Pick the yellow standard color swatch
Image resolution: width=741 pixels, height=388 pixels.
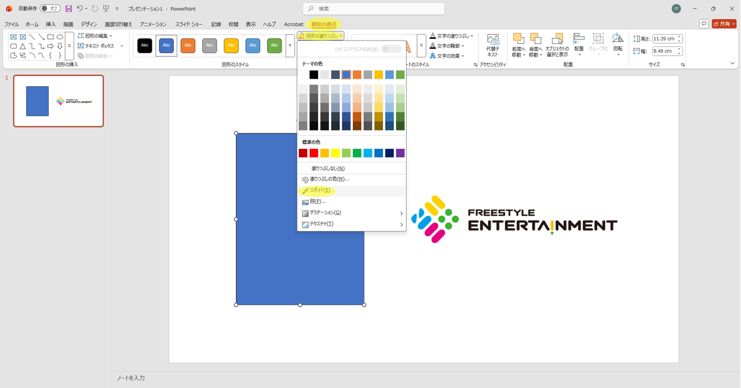click(335, 153)
